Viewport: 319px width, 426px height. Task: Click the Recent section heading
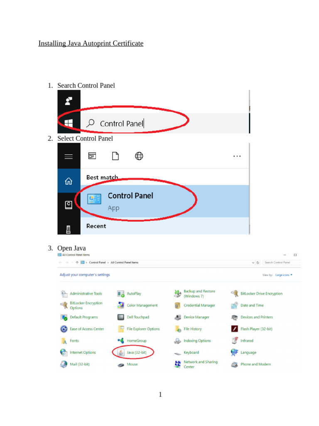point(96,226)
